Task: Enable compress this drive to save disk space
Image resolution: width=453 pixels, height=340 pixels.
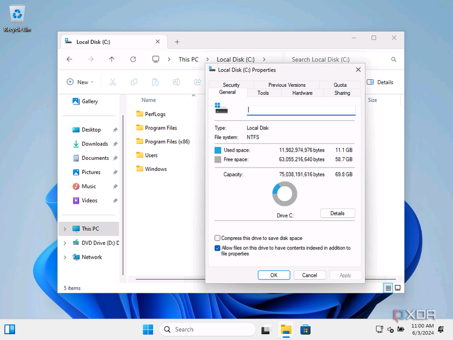Action: [217, 238]
